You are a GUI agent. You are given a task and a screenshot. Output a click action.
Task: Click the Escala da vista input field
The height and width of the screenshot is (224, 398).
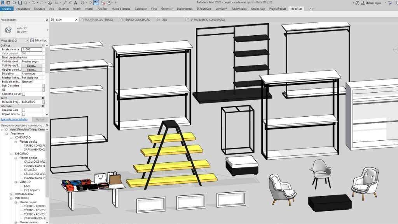coord(31,50)
